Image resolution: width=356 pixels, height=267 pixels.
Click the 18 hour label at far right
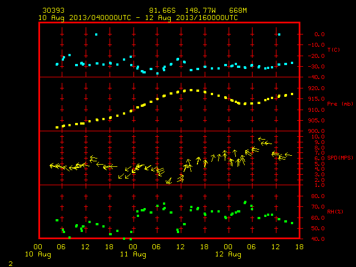pyautogui.click(x=299, y=247)
